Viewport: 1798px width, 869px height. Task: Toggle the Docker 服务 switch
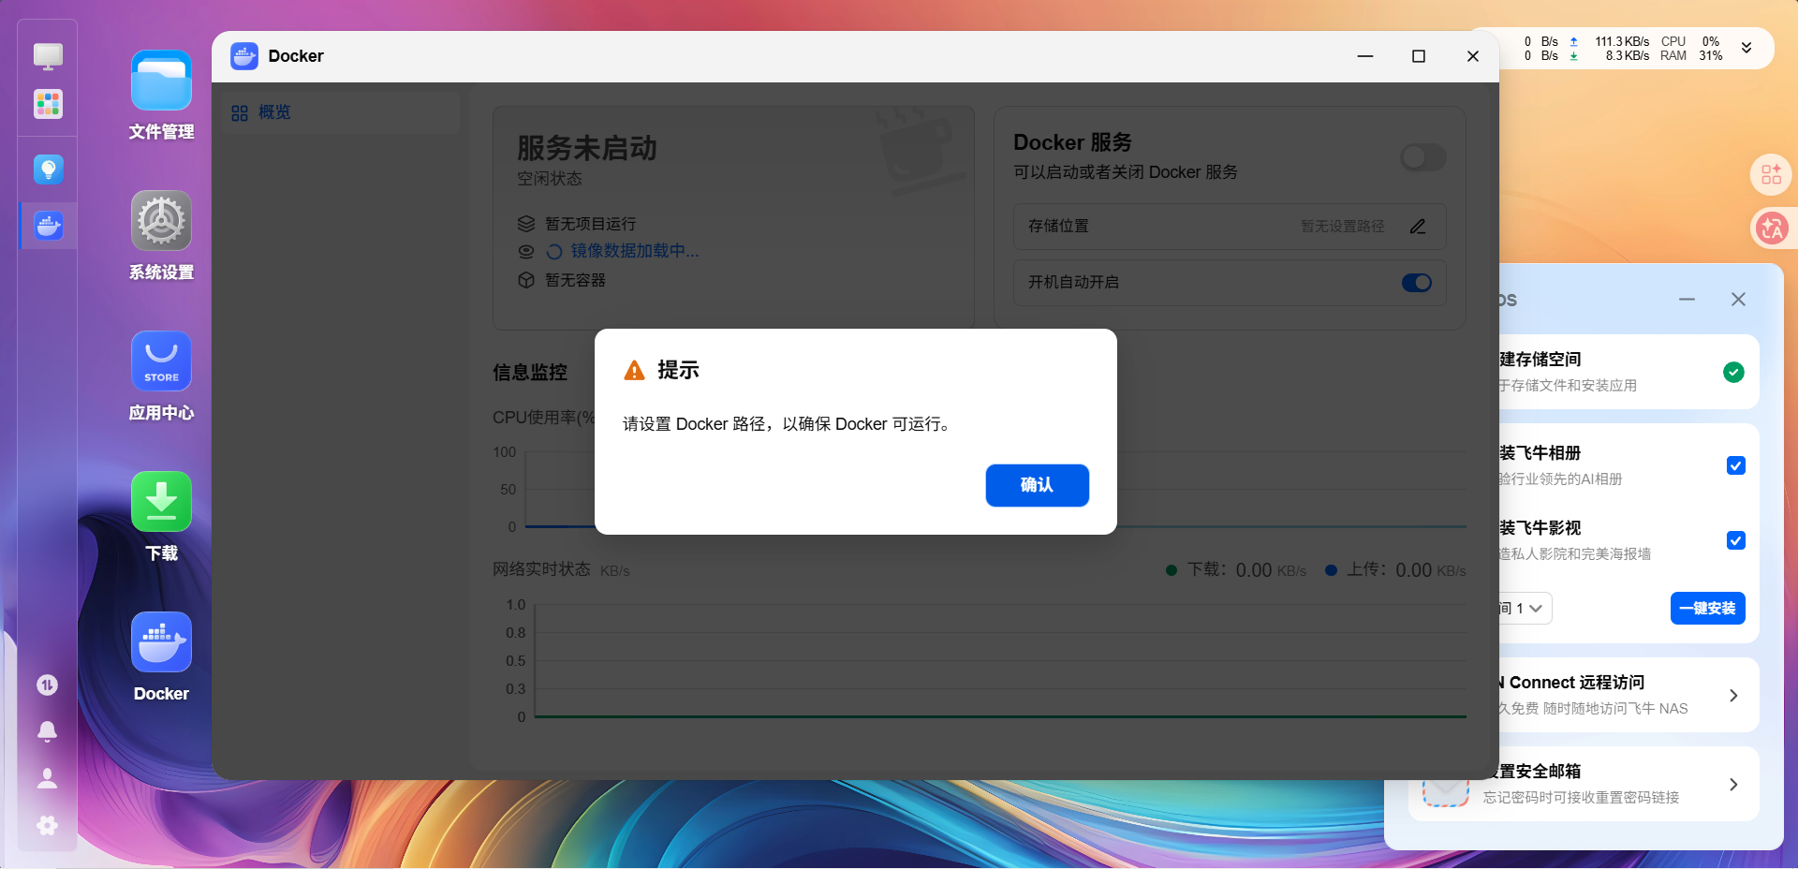pyautogui.click(x=1423, y=157)
